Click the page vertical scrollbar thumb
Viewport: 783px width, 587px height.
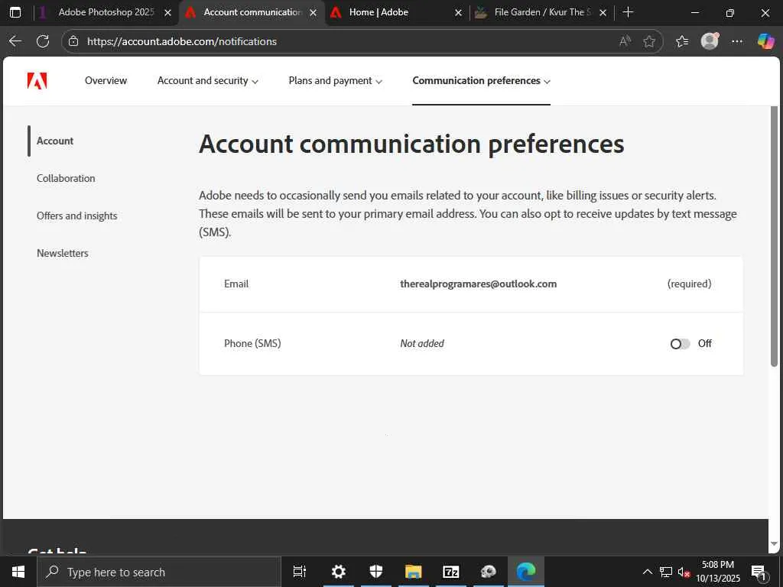point(774,237)
